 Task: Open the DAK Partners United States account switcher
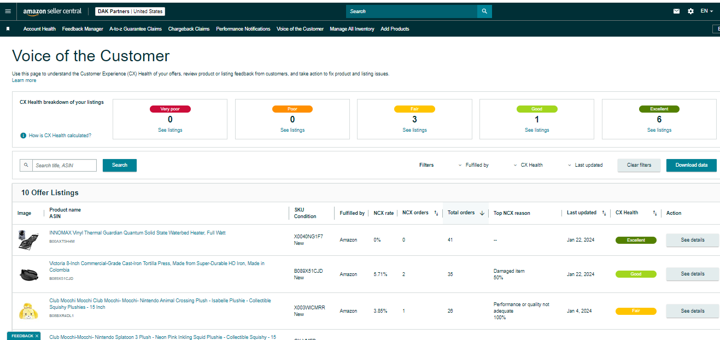click(x=130, y=11)
